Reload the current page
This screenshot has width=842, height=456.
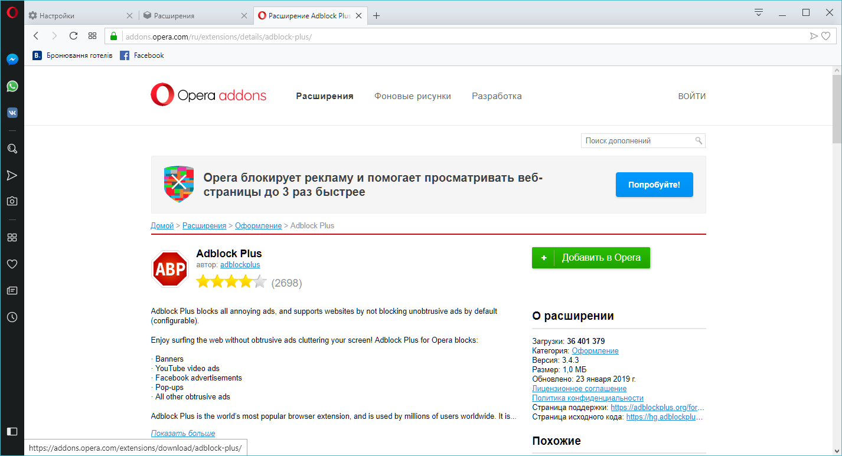pos(73,36)
